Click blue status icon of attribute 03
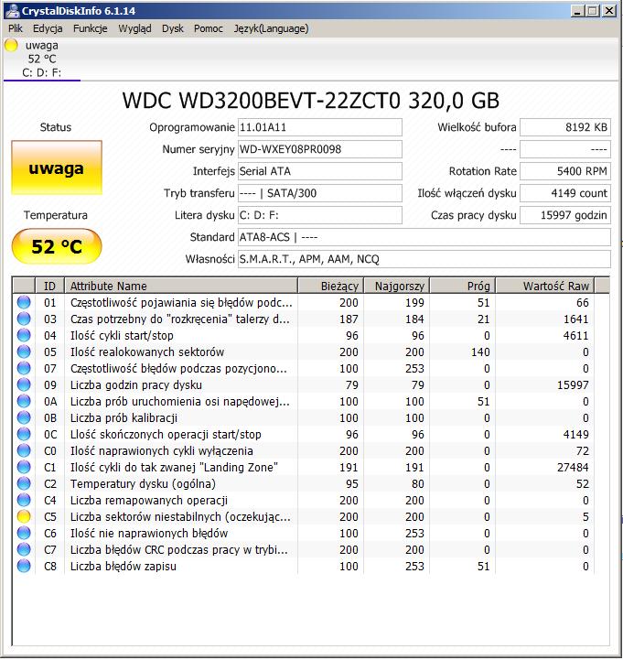 click(x=24, y=319)
